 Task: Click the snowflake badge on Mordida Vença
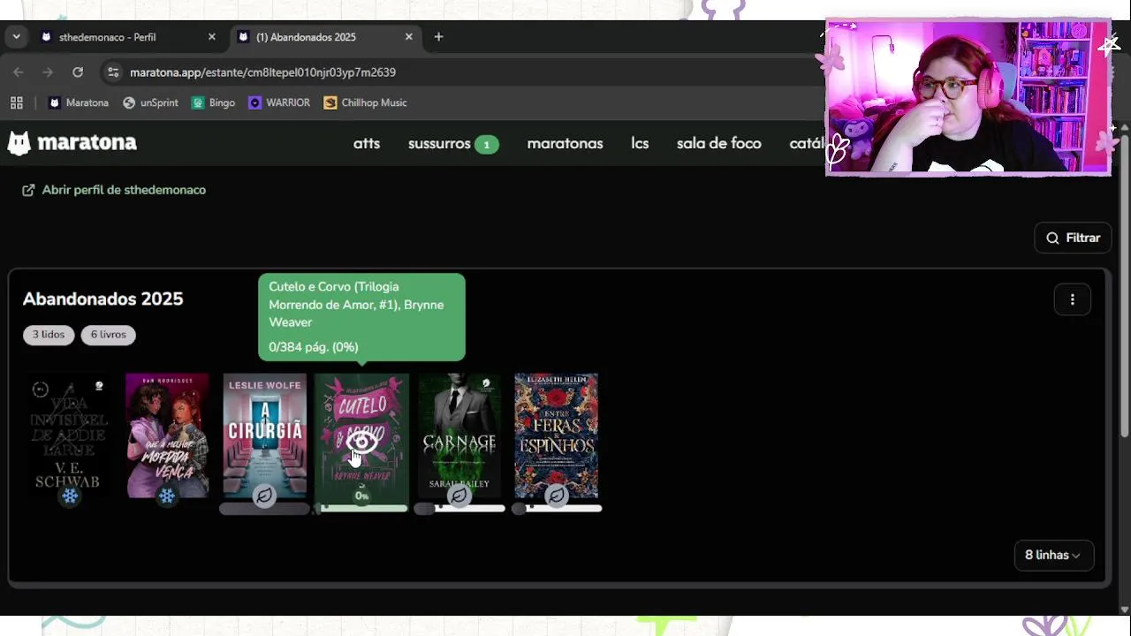[167, 496]
